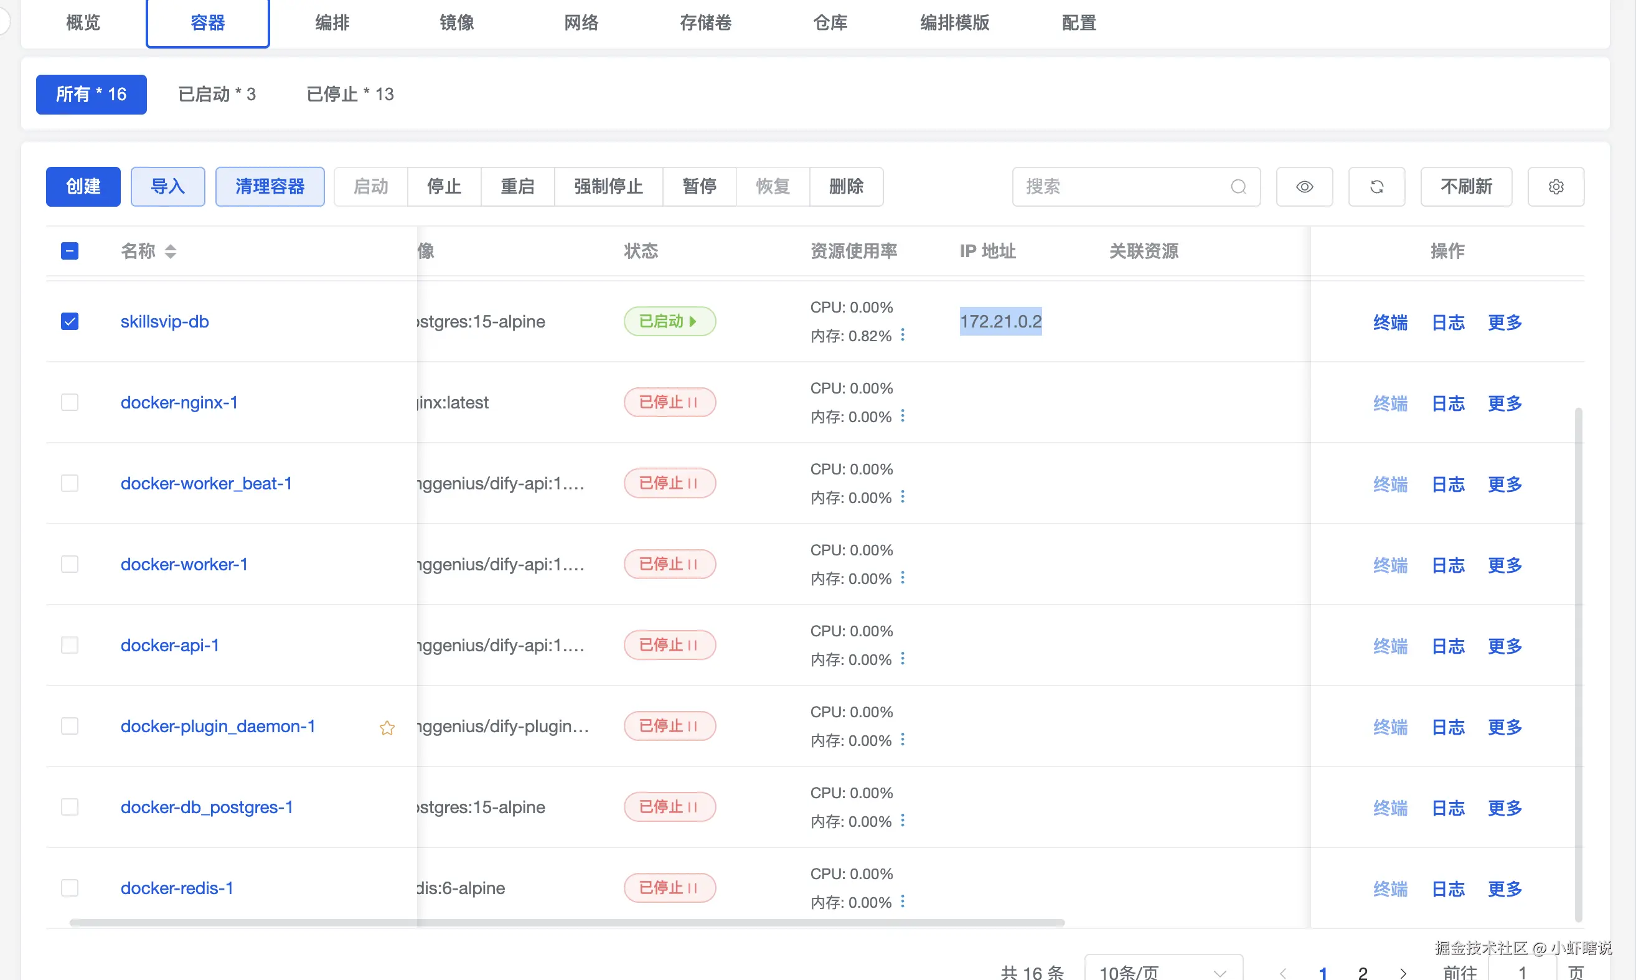Click the 清理容器 button

point(270,187)
